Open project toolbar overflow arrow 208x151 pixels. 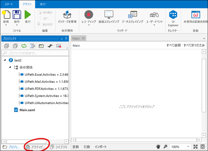tap(67, 48)
